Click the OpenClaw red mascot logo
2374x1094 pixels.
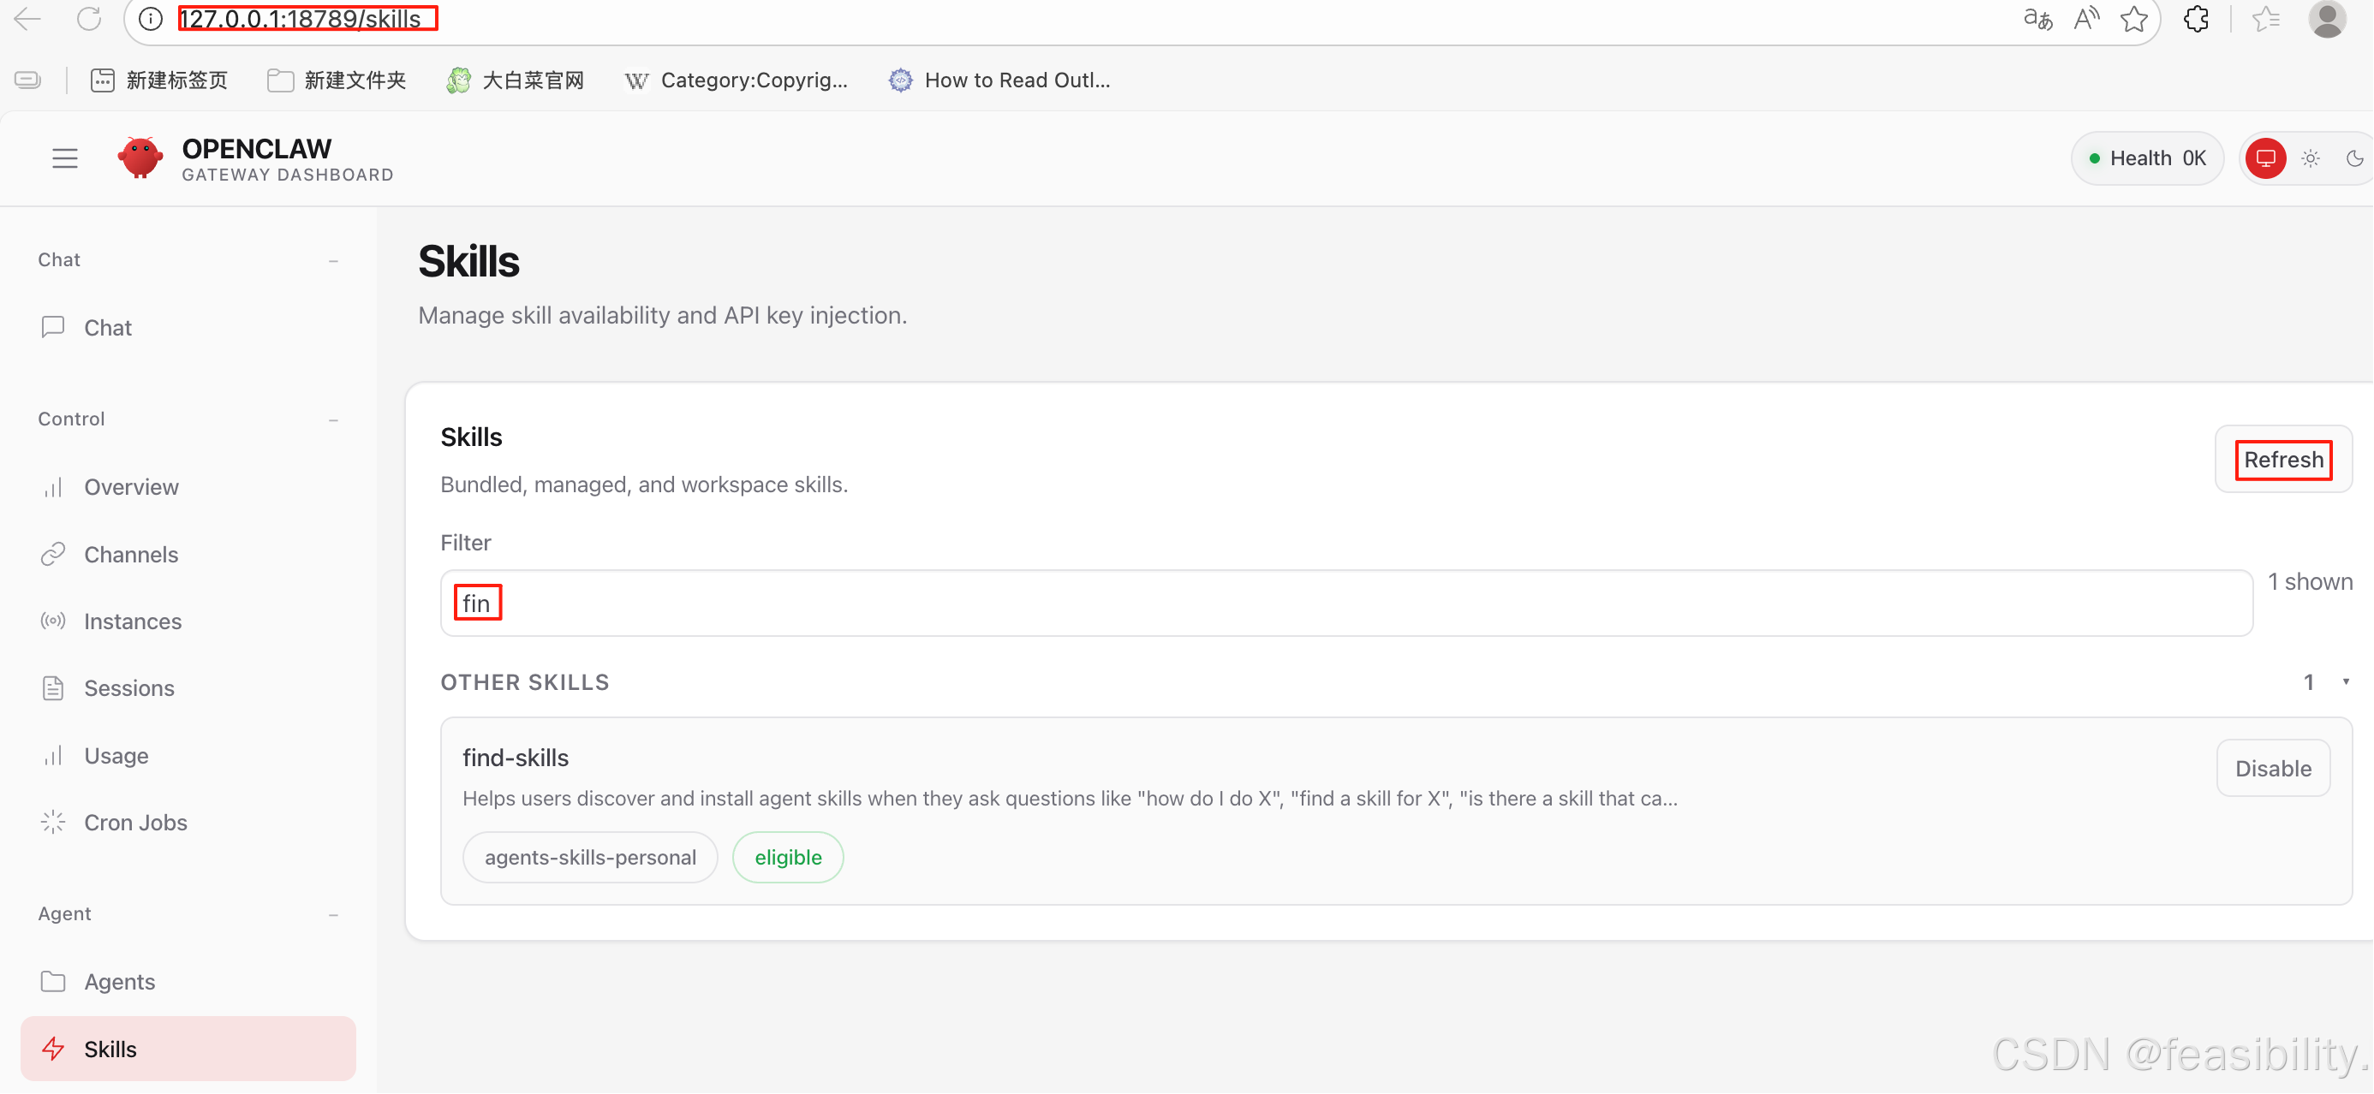point(140,158)
